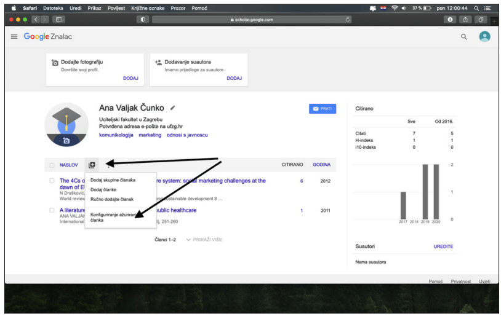Click camera icon on profile photo
This screenshot has height=319, width=501.
click(x=66, y=140)
